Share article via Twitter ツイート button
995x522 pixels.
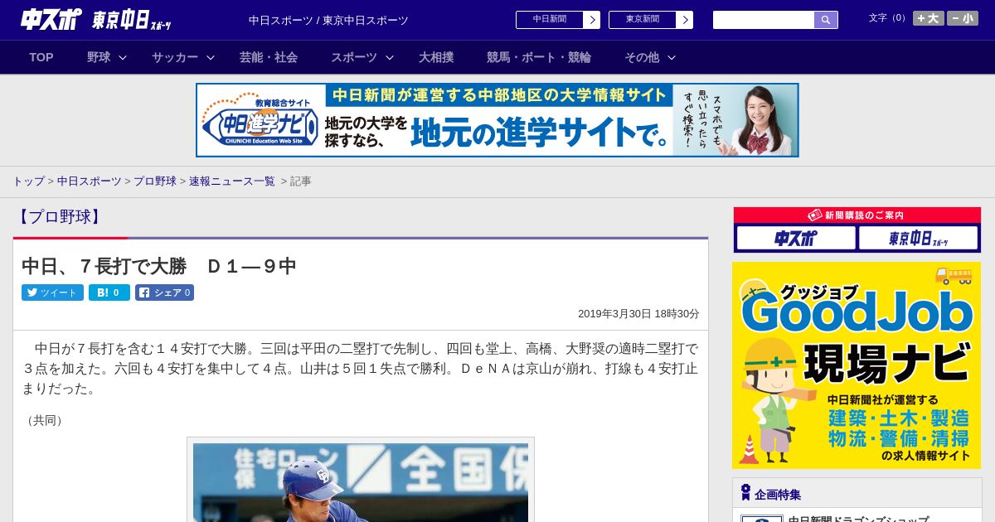(x=52, y=292)
